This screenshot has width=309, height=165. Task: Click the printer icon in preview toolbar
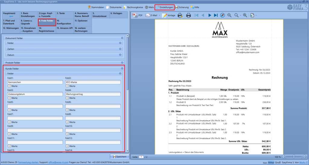coord(189,15)
